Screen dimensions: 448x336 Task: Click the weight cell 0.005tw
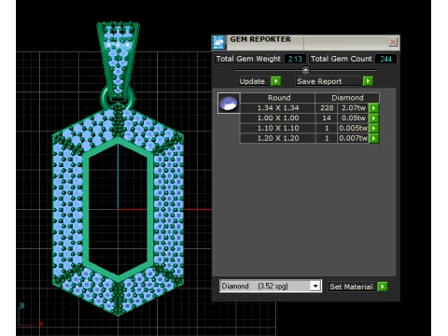tap(353, 128)
